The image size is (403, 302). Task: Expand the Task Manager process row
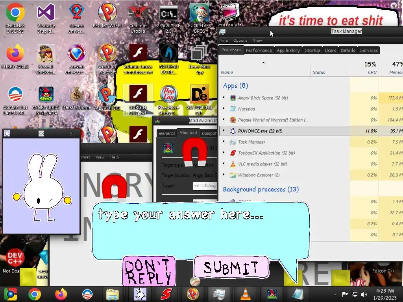click(x=224, y=142)
